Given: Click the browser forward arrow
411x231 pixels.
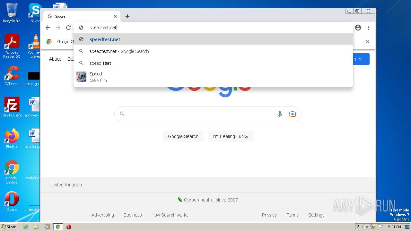Looking at the screenshot, I should [58, 28].
